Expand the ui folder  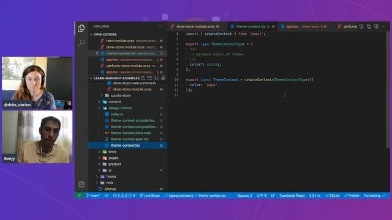click(99, 170)
